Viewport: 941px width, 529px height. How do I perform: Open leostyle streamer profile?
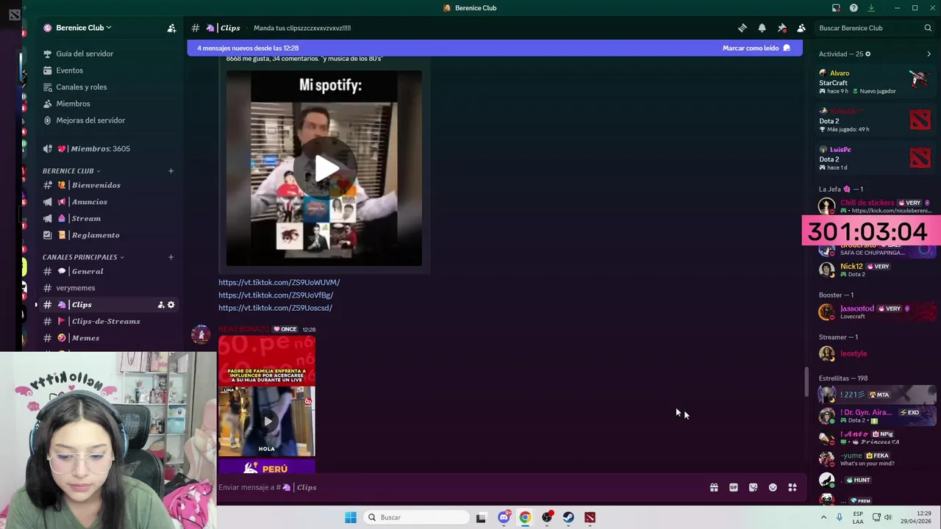875,353
